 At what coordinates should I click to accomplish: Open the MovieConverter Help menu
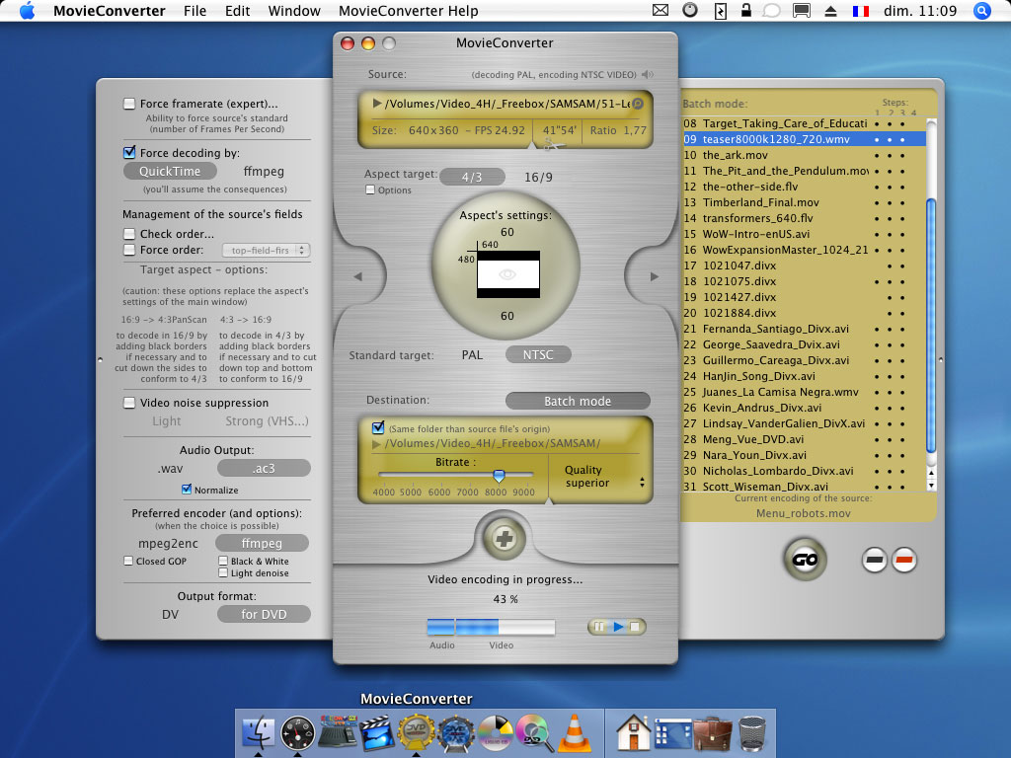point(408,11)
